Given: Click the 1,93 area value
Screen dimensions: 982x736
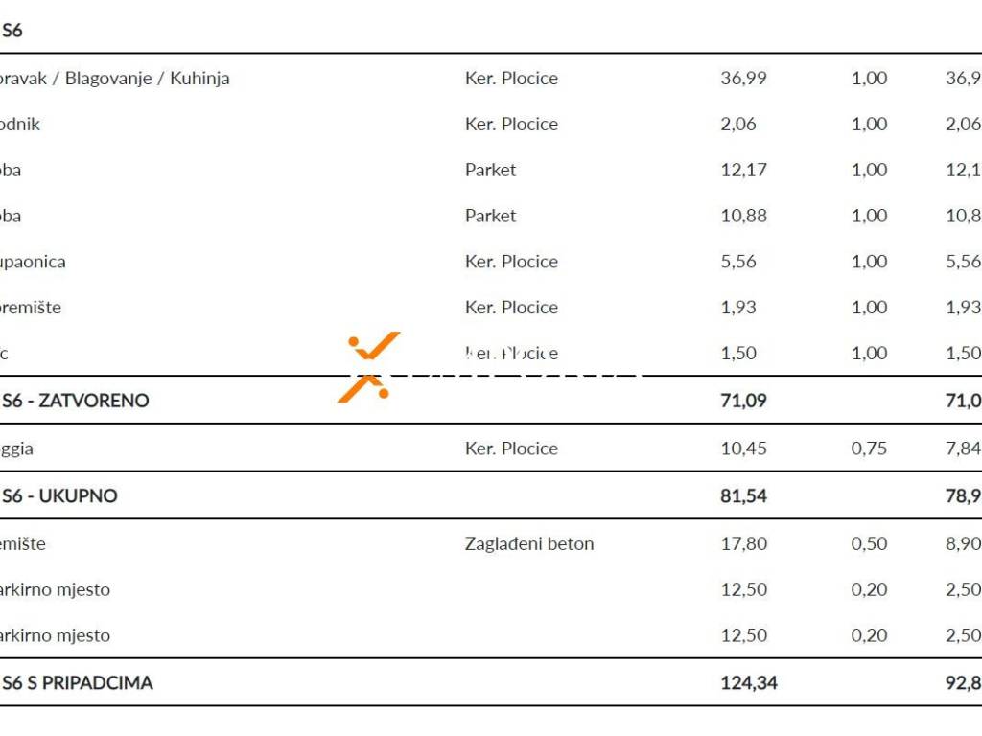Looking at the screenshot, I should point(738,308).
